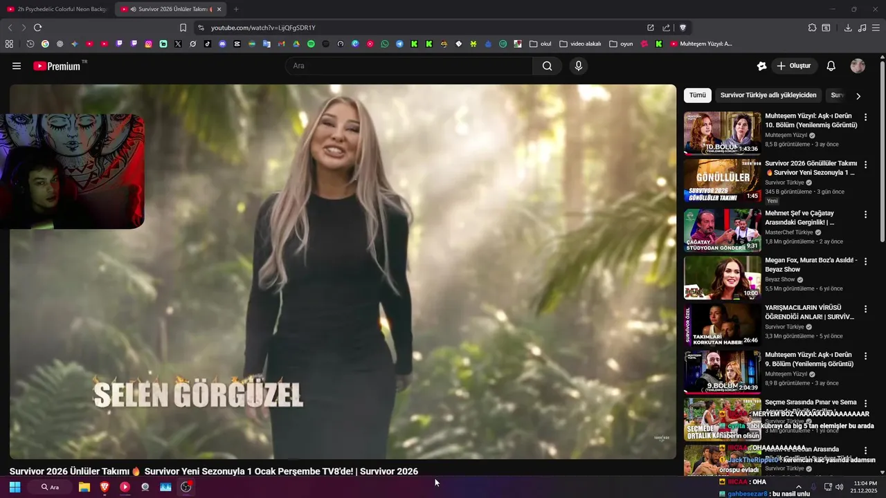Reload the page in the browser
The image size is (886, 498).
pos(37,28)
